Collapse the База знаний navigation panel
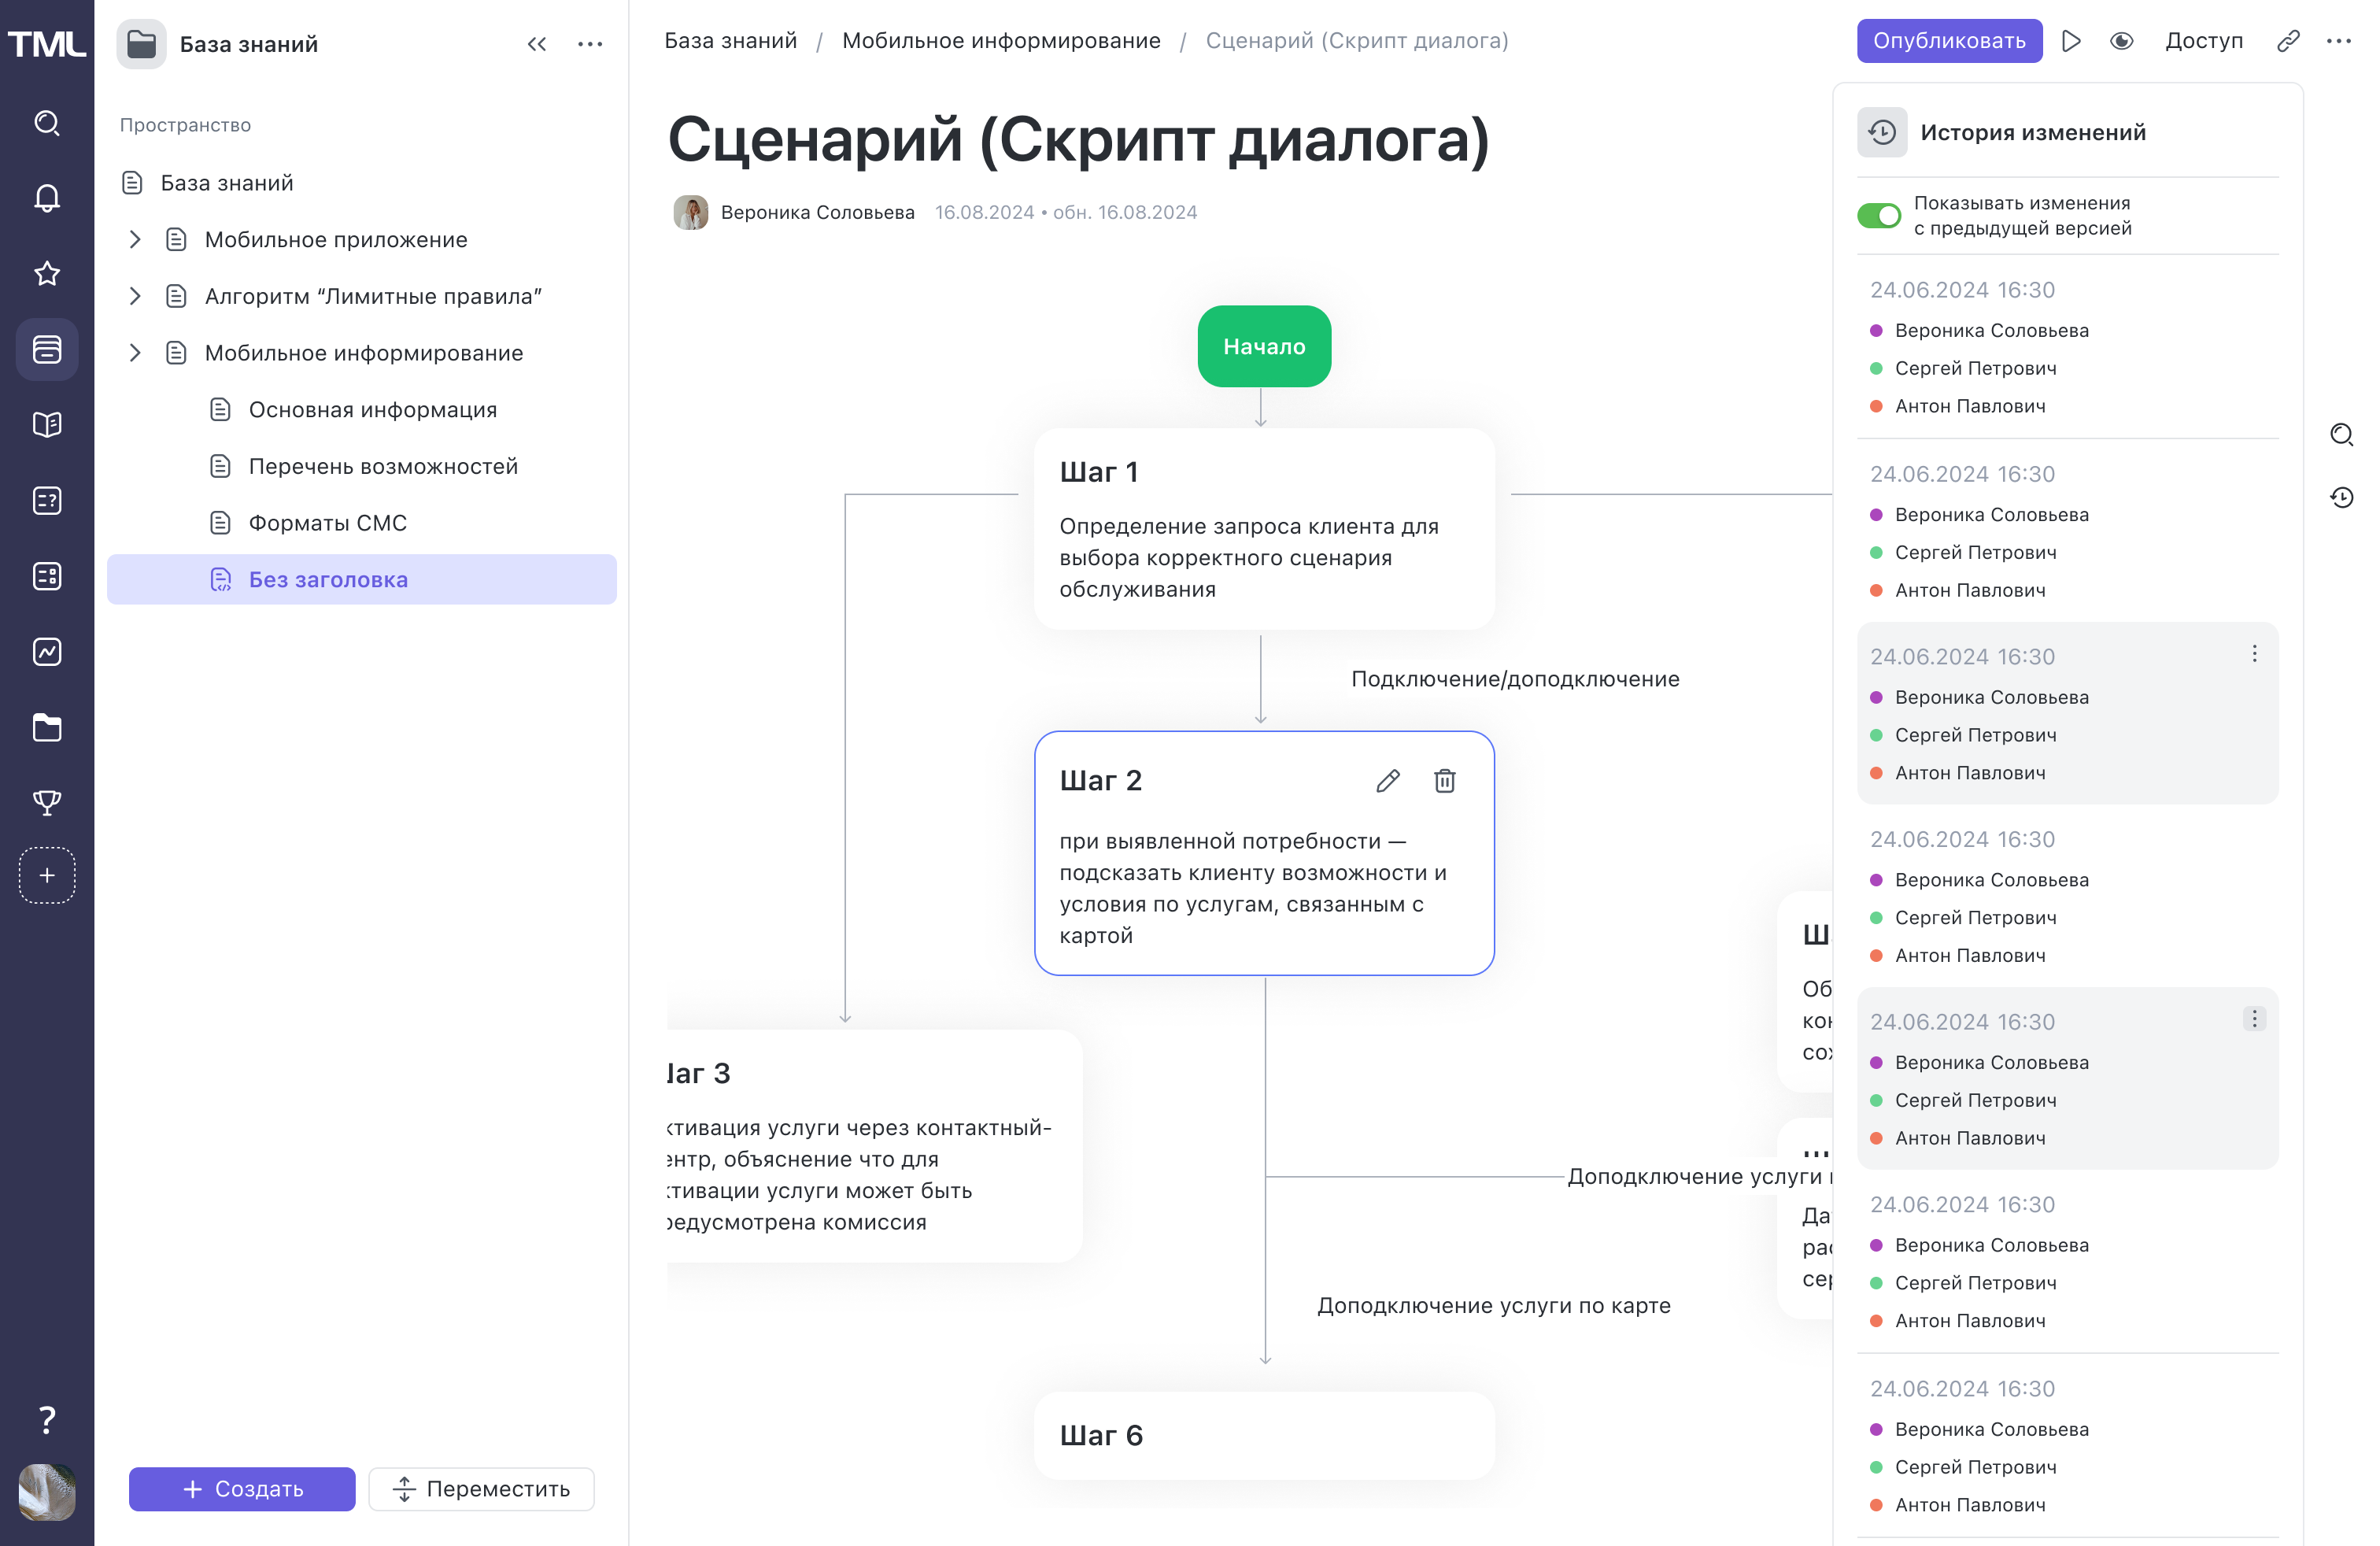 [x=537, y=44]
